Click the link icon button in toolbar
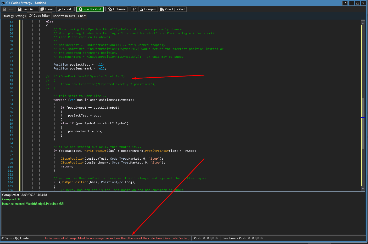 [x=134, y=9]
